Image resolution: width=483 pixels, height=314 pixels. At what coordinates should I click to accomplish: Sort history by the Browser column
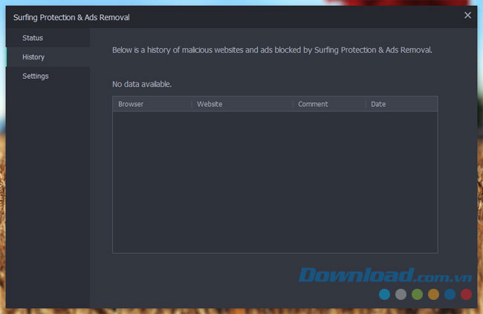pyautogui.click(x=152, y=104)
